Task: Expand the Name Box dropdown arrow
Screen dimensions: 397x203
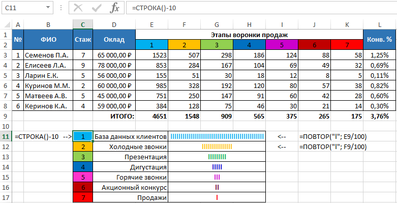Action: pos(48,8)
